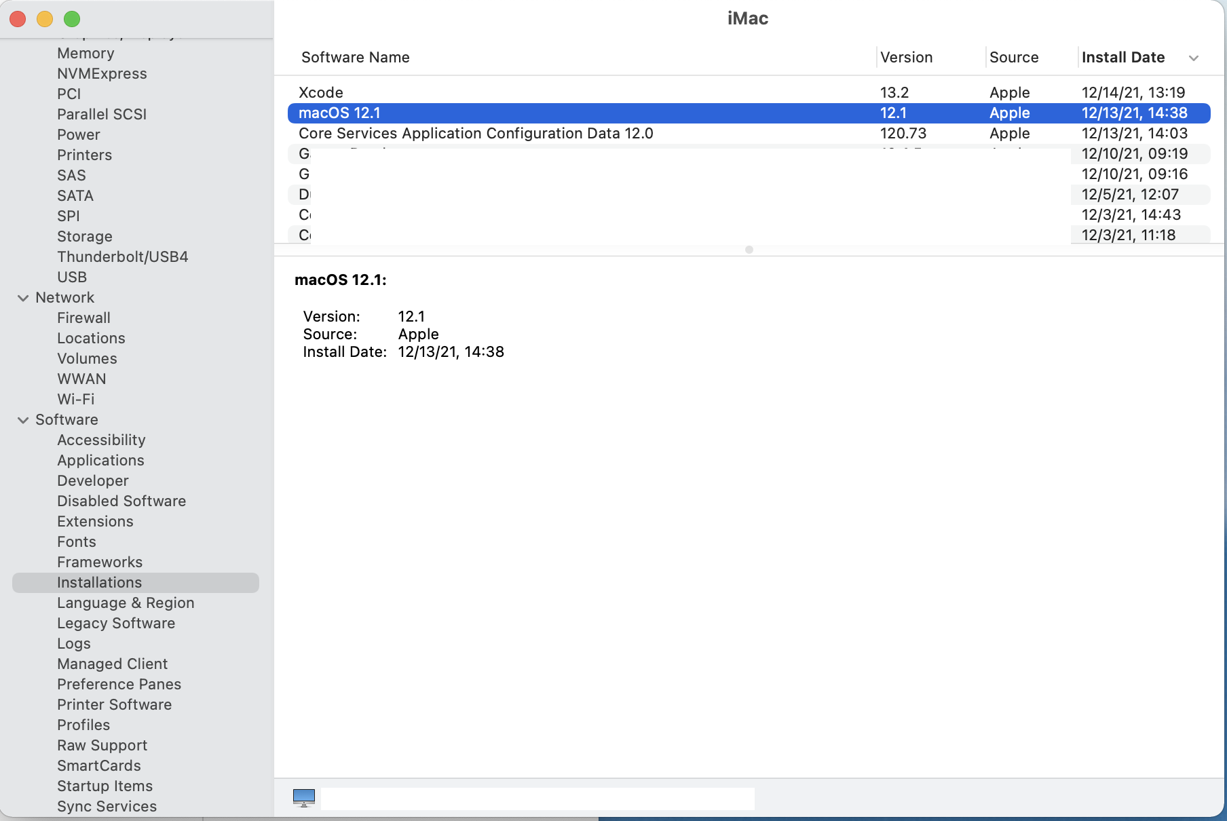1227x821 pixels.
Task: Select SAS in the sidebar
Action: coord(71,176)
